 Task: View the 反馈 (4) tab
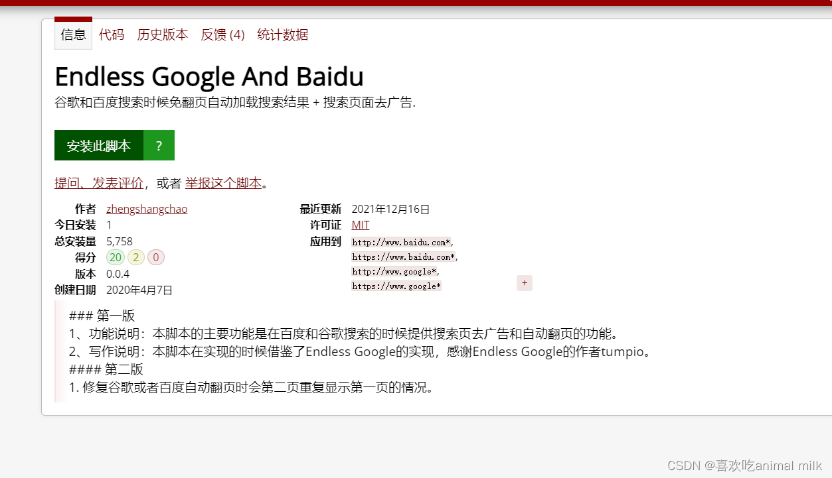(222, 34)
